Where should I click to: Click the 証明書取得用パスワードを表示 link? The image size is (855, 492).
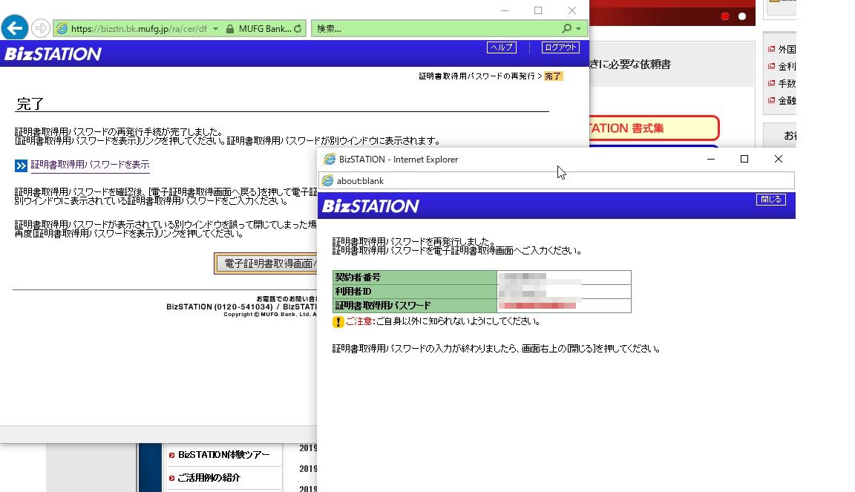coord(90,165)
